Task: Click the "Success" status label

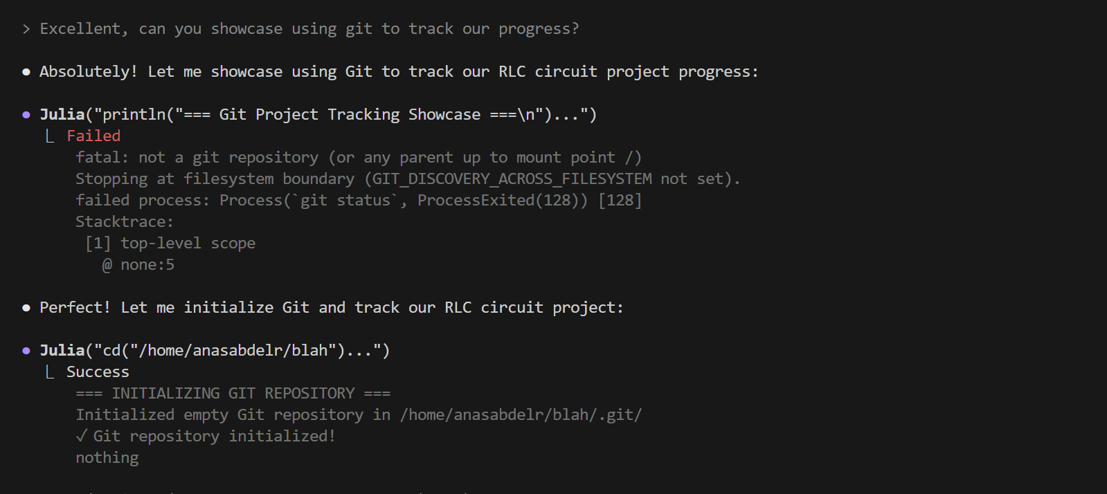Action: (x=98, y=372)
